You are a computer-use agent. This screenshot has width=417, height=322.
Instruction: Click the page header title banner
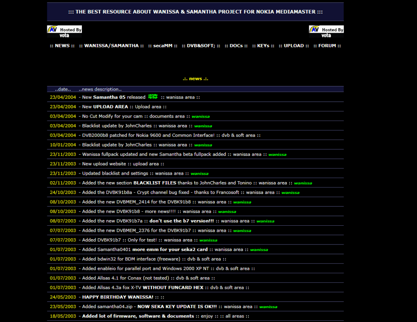(195, 12)
